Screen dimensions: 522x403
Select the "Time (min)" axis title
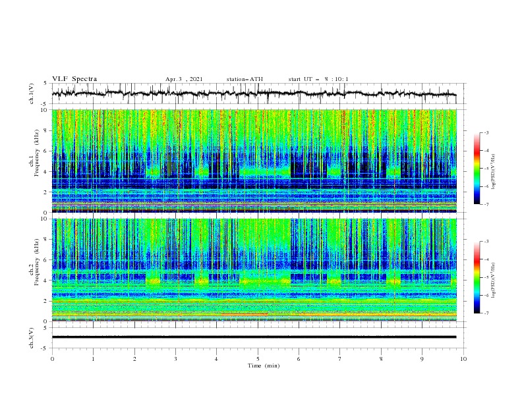coord(264,365)
